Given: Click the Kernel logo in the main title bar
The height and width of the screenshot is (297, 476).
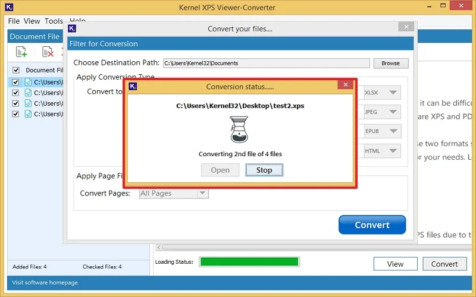Looking at the screenshot, I should click(10, 7).
